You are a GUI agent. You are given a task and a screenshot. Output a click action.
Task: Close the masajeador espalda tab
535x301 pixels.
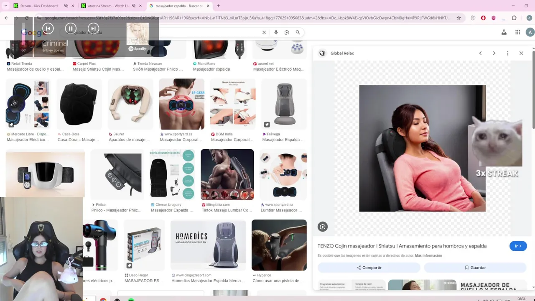pyautogui.click(x=208, y=6)
